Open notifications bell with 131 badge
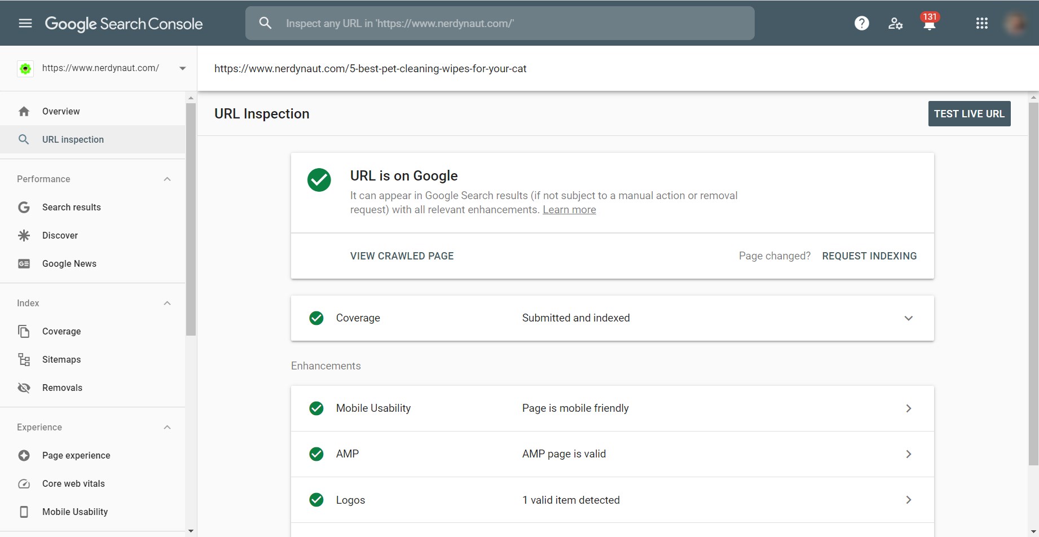This screenshot has width=1039, height=537. coord(930,21)
